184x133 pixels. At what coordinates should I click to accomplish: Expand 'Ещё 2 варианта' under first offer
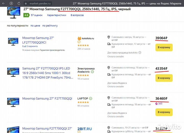pos(30,46)
